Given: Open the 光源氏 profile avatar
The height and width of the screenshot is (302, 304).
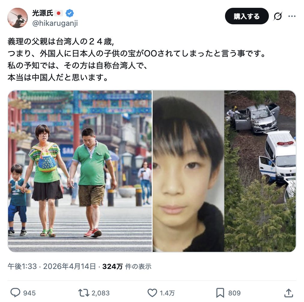Looking at the screenshot, I should click(x=18, y=18).
